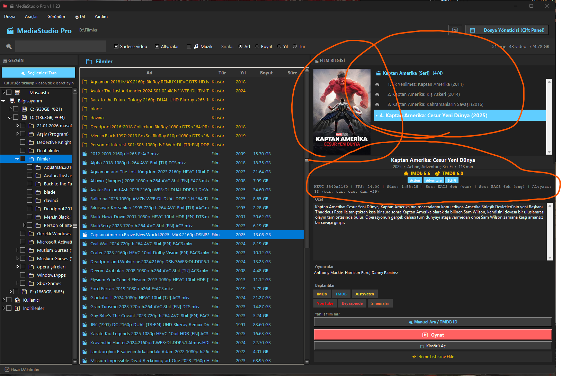Viewport: 561px width, 376px height.
Task: Expand the Arşiv (Program) folder node
Action: tap(17, 134)
